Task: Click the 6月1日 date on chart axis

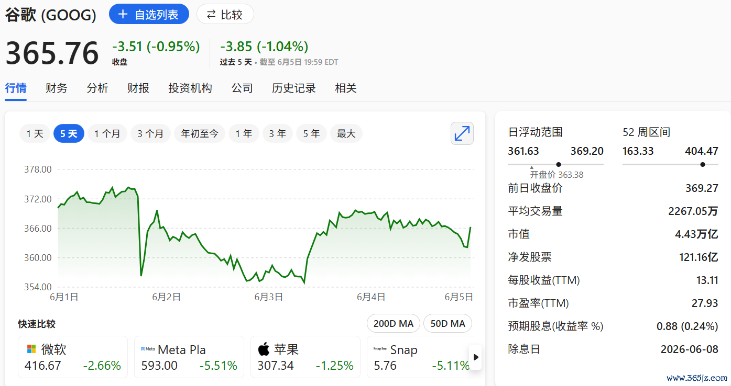Action: tap(64, 297)
